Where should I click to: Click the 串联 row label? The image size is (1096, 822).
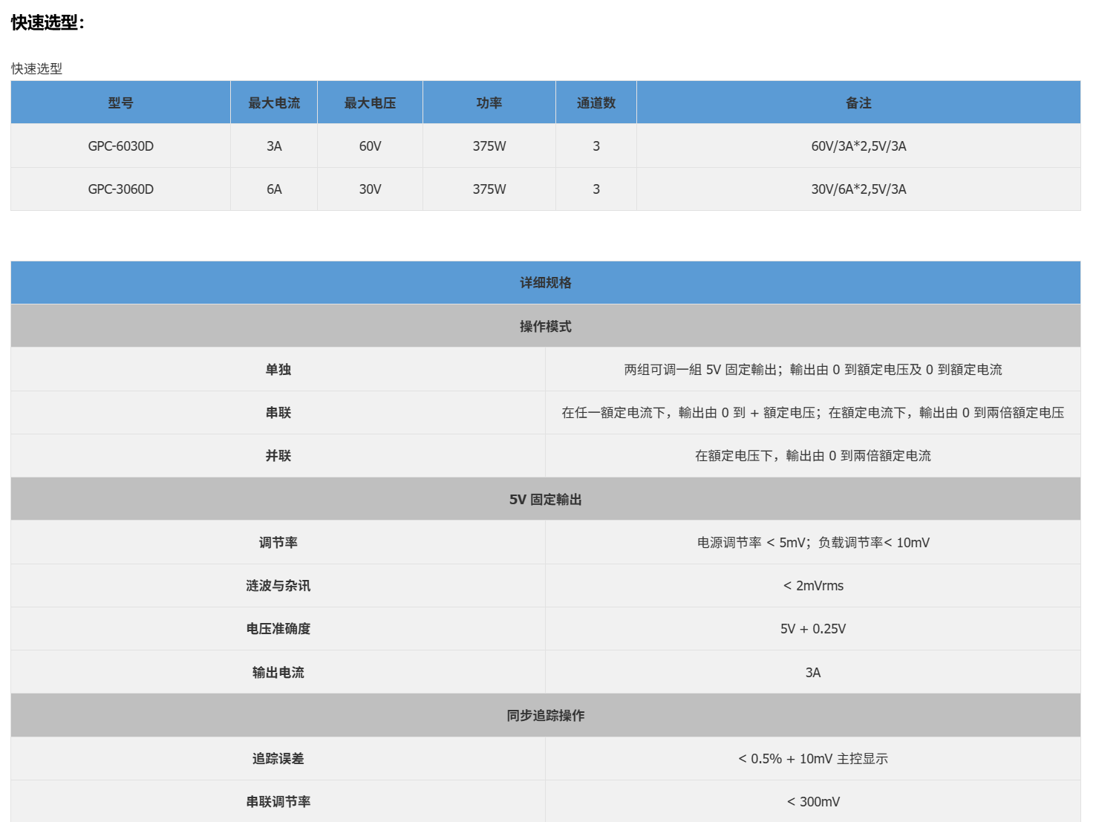tap(278, 413)
